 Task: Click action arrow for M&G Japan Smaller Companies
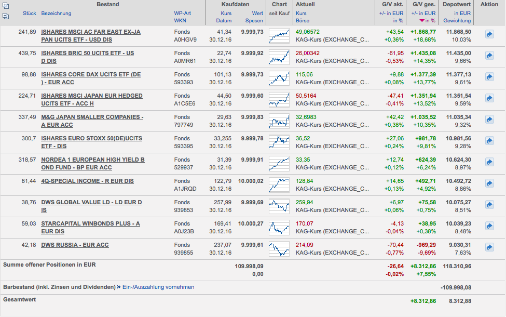[x=489, y=120]
